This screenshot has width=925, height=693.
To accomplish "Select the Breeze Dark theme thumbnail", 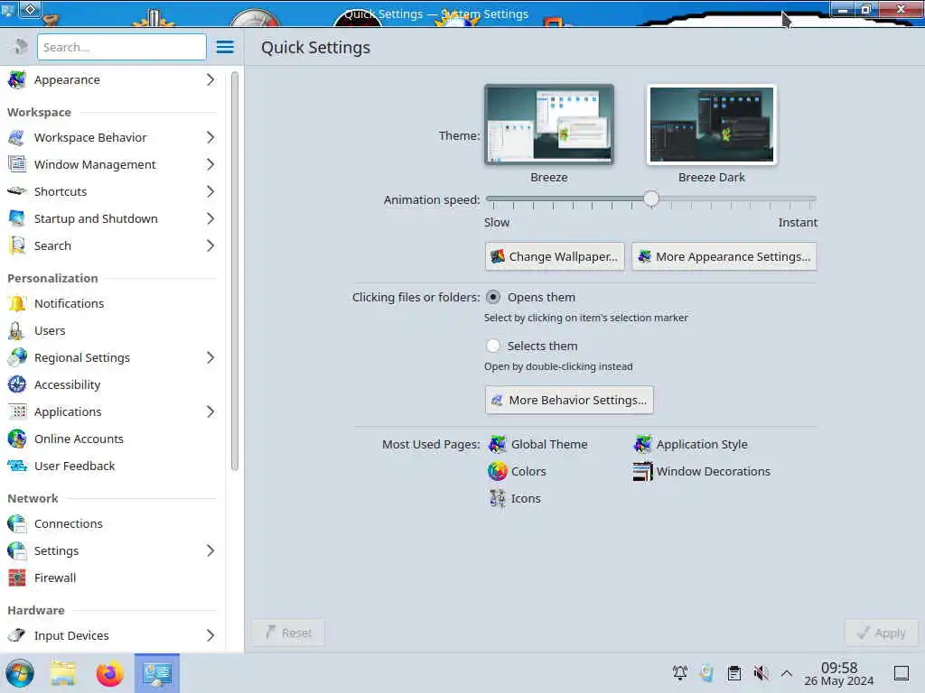I will [x=712, y=125].
